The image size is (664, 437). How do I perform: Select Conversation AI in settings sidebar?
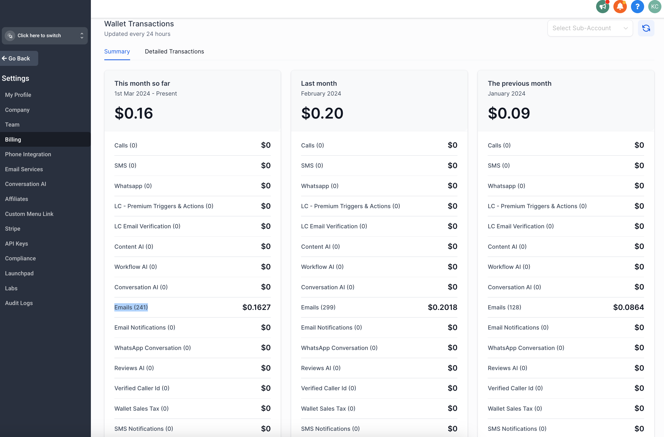(x=25, y=184)
